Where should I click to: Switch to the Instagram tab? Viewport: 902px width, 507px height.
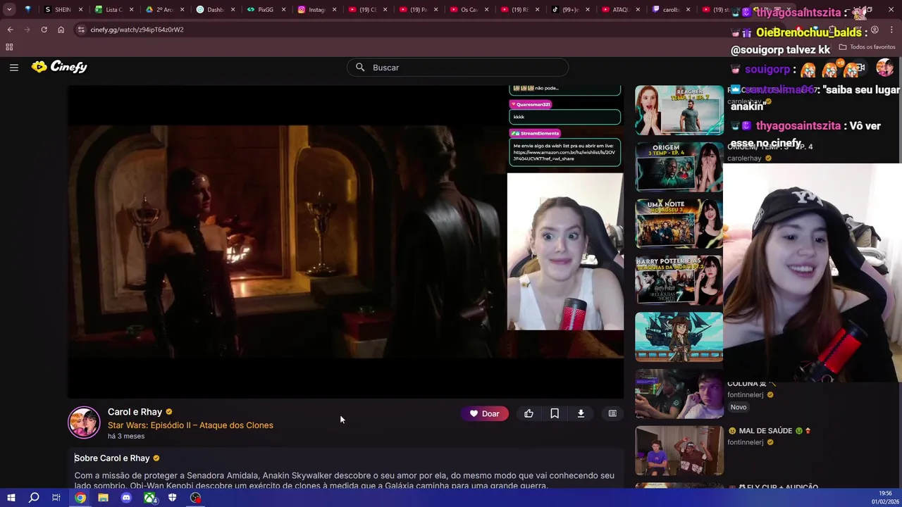(x=316, y=10)
